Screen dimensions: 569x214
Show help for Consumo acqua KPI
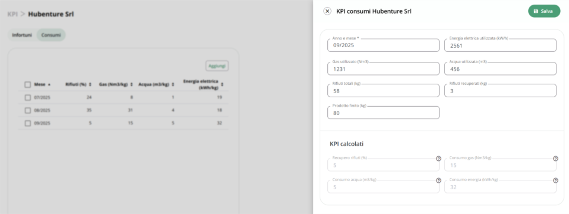point(438,180)
